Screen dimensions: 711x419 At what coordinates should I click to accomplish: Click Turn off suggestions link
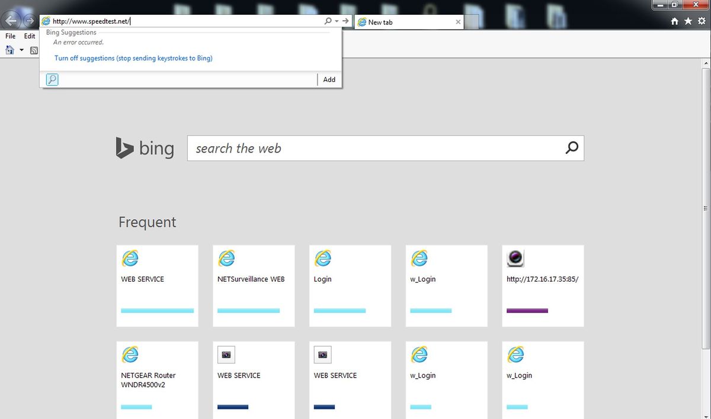click(x=133, y=59)
